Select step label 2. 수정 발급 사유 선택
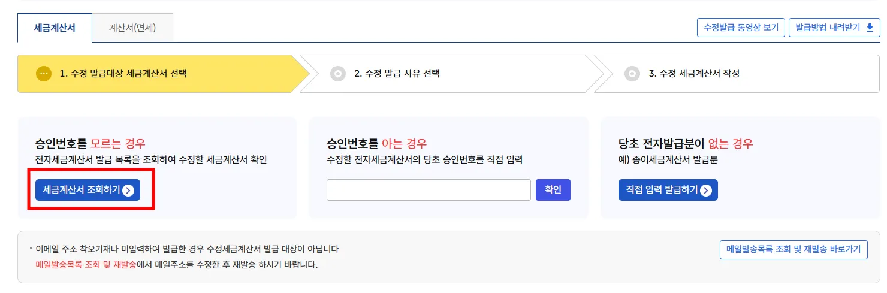The width and height of the screenshot is (887, 293). (397, 74)
